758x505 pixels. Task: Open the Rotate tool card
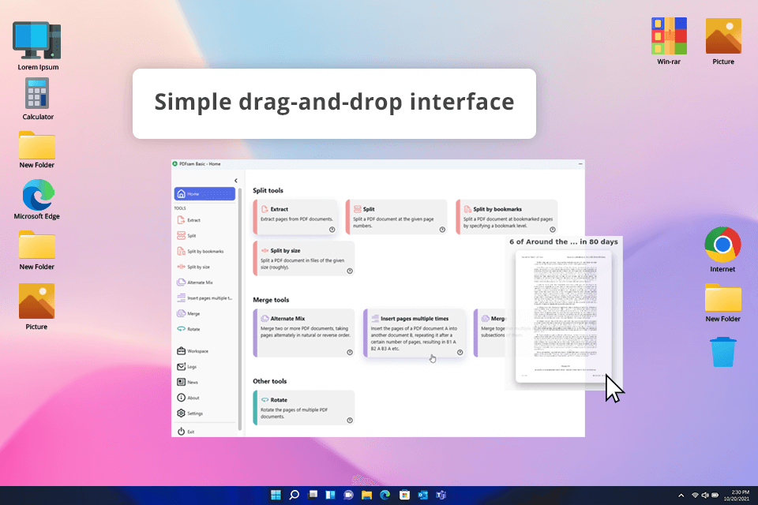[303, 408]
